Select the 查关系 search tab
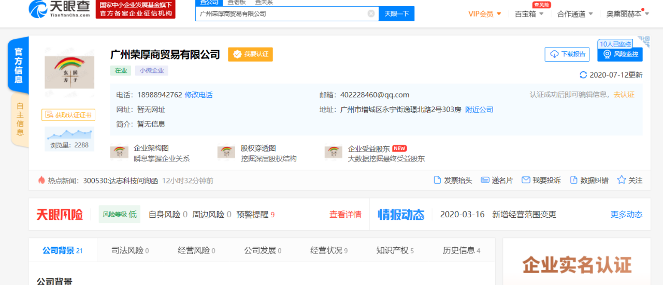This screenshot has height=285, width=663. pos(264,3)
